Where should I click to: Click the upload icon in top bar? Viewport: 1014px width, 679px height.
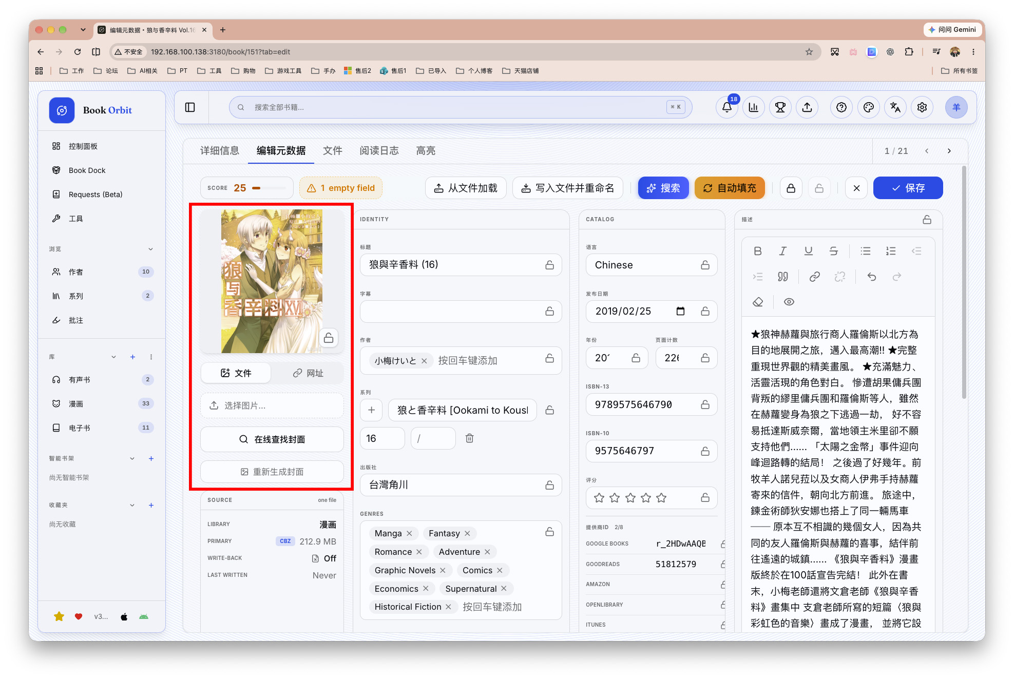[807, 107]
